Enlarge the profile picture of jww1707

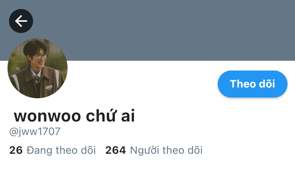pos(38,68)
